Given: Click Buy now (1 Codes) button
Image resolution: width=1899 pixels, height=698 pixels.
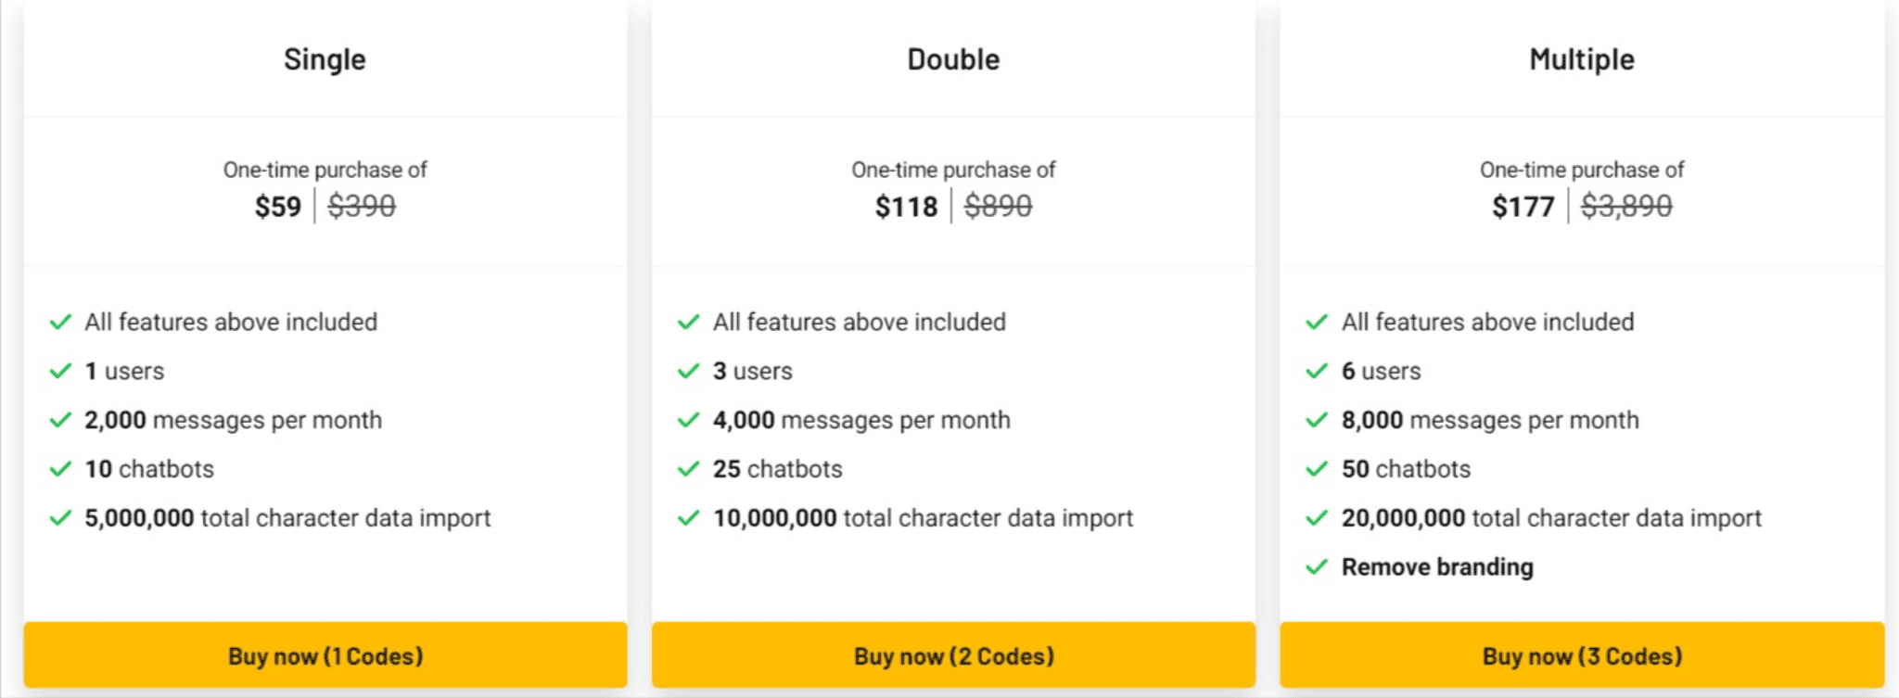Looking at the screenshot, I should 325,655.
